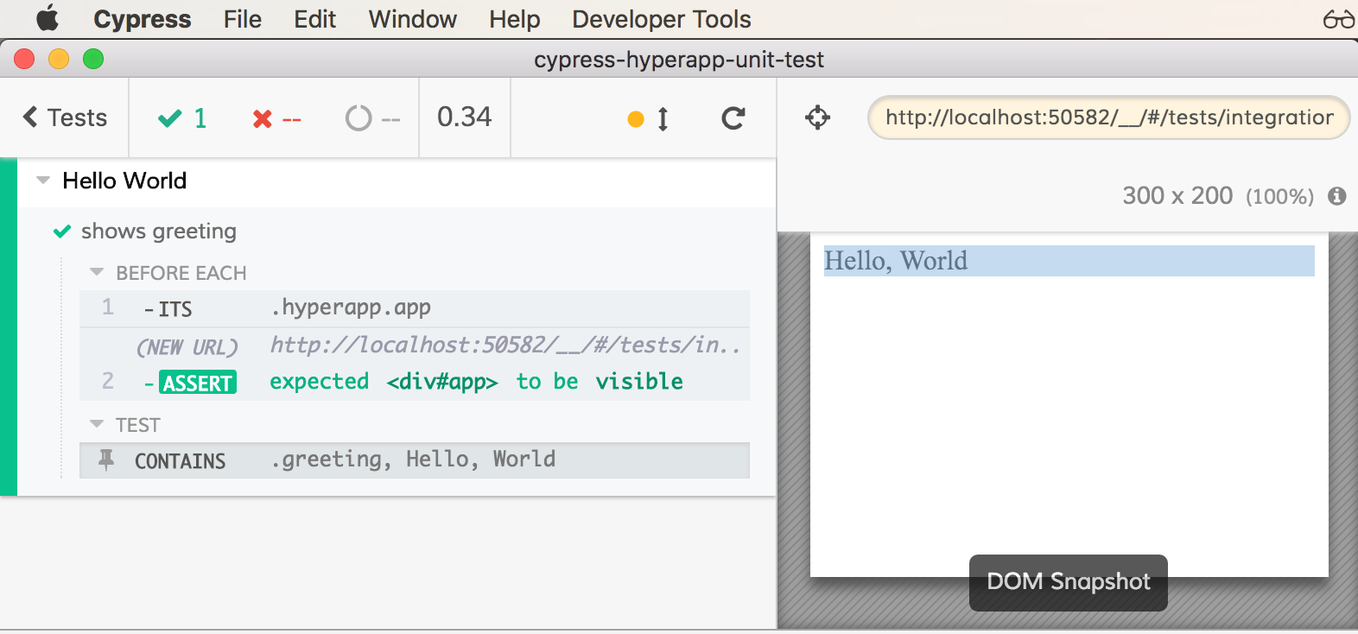Open the Help menu
Image resolution: width=1358 pixels, height=634 pixels.
point(514,19)
